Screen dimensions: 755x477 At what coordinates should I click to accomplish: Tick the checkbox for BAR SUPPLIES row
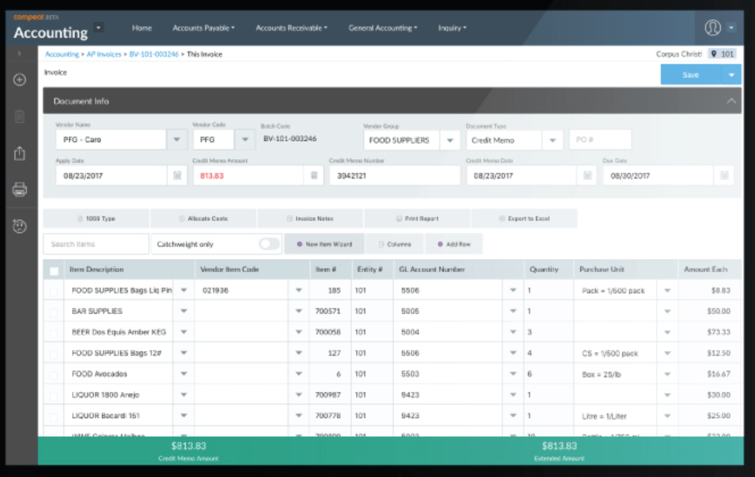pos(54,311)
